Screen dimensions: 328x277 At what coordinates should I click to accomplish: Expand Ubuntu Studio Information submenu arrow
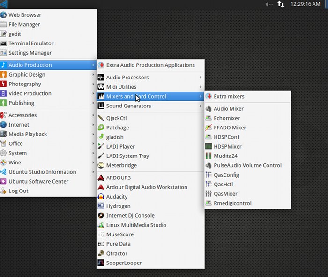coord(93,172)
